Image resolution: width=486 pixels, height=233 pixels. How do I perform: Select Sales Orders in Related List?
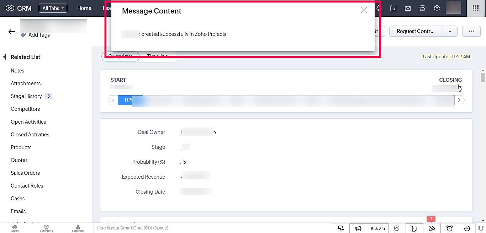pyautogui.click(x=25, y=173)
